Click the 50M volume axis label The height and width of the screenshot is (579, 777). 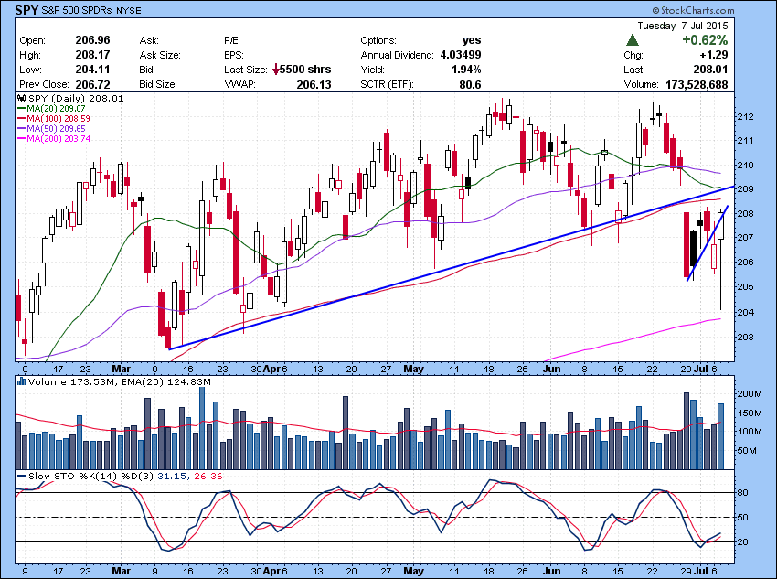747,451
